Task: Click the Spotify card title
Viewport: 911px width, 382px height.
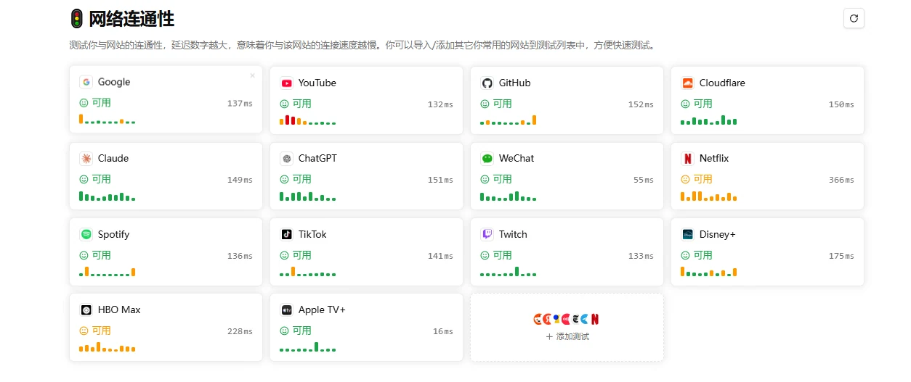Action: click(113, 234)
